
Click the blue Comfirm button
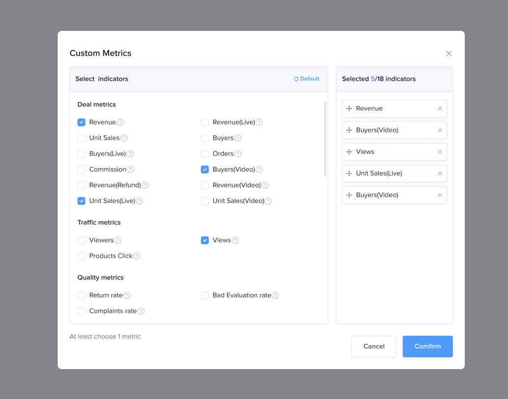[427, 347]
